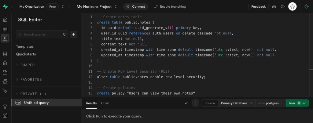Image resolution: width=313 pixels, height=123 pixels.
Task: Run the query with the Run button
Action: tap(297, 103)
